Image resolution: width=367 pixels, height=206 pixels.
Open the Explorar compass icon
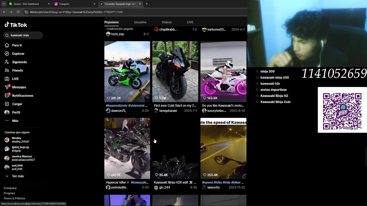coord(7,54)
